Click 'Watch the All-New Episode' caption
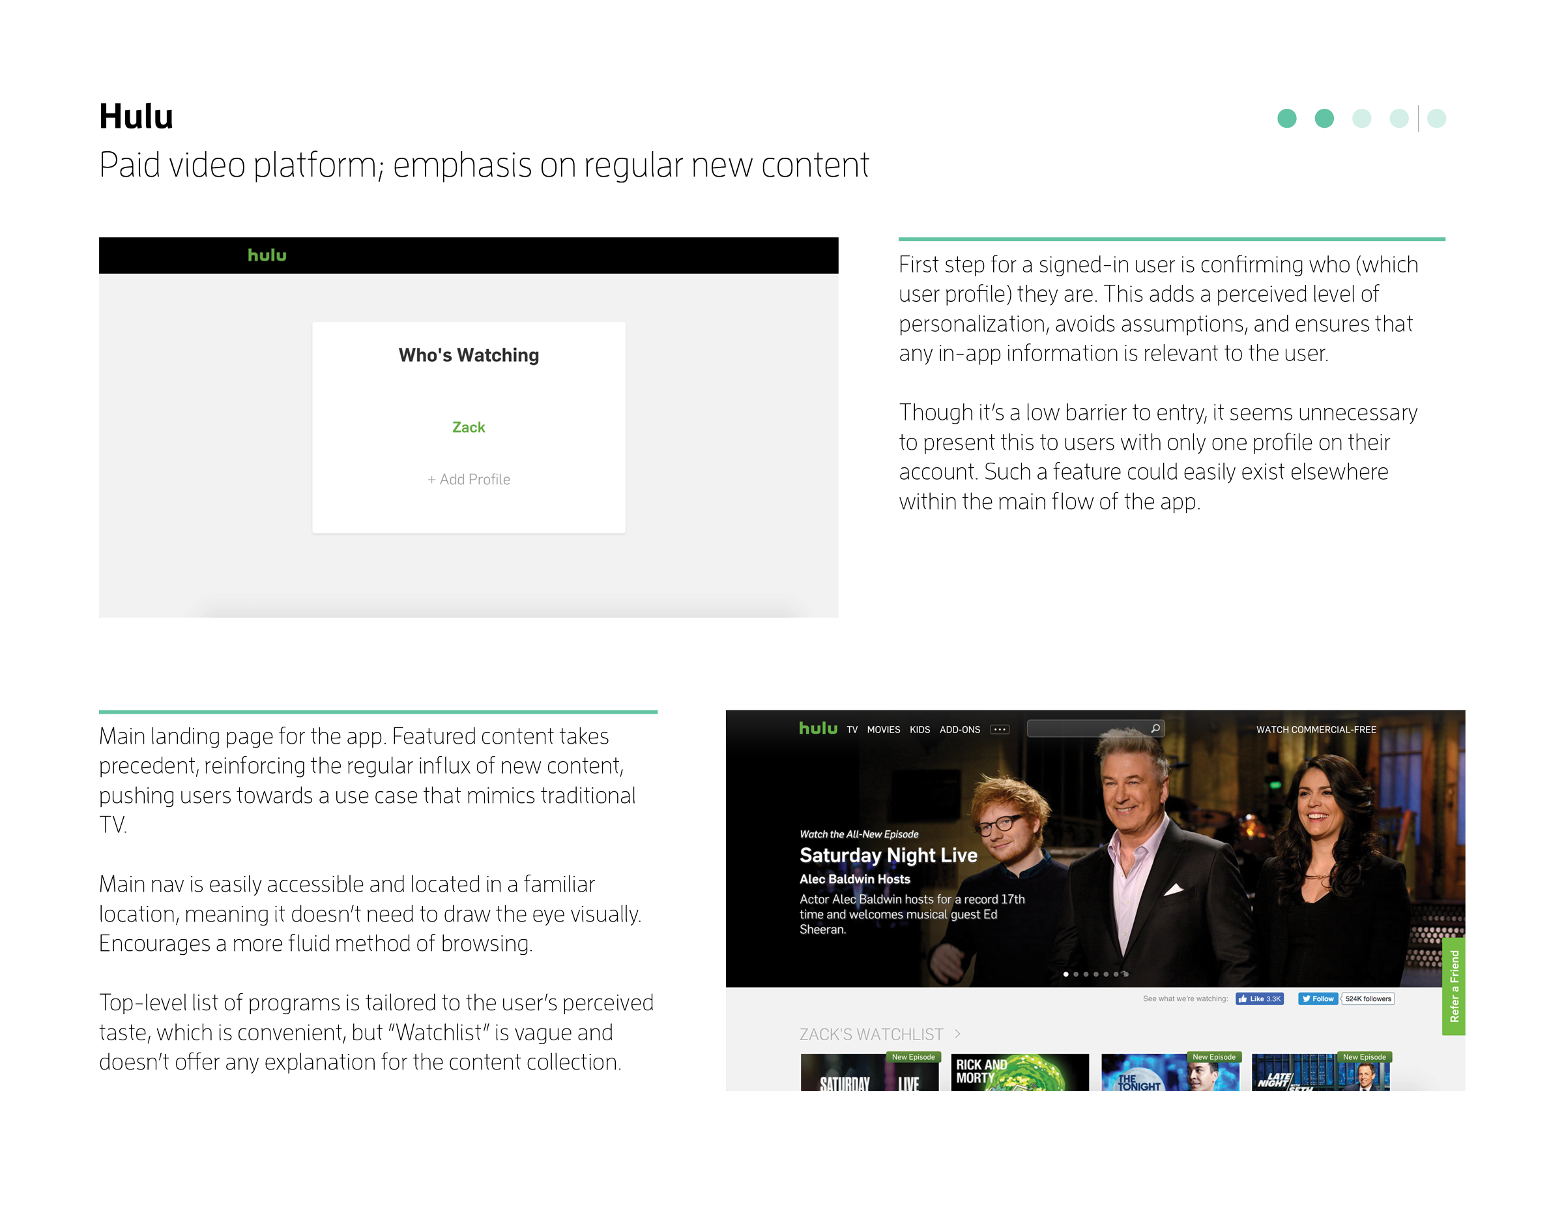This screenshot has width=1564, height=1209. point(859,834)
